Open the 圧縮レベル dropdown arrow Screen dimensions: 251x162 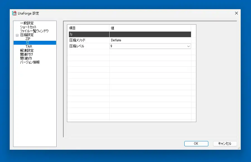click(x=189, y=46)
